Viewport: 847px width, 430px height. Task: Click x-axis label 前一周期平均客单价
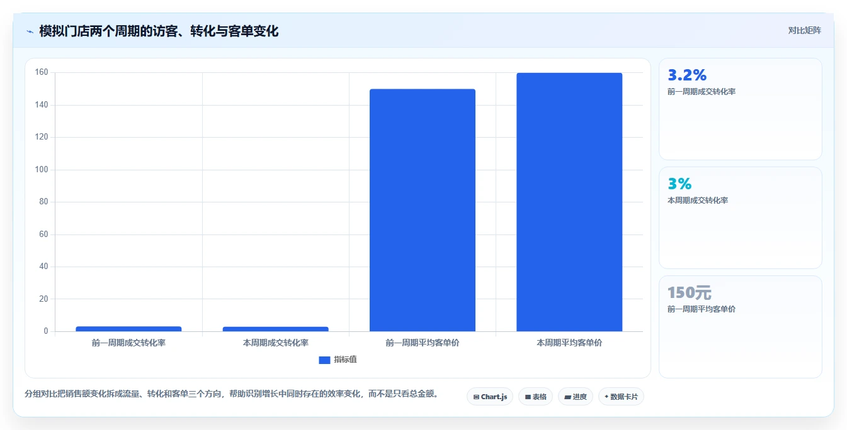tap(423, 343)
